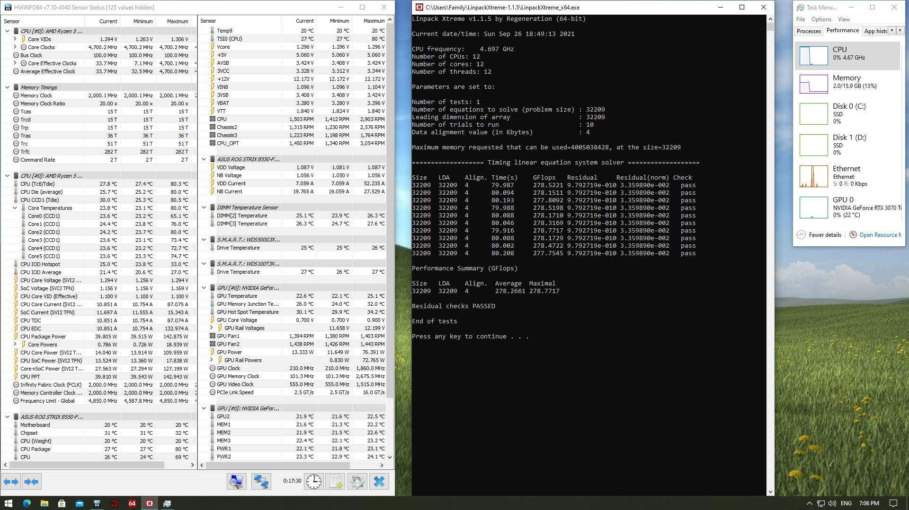Click the network tray icon

[x=820, y=503]
